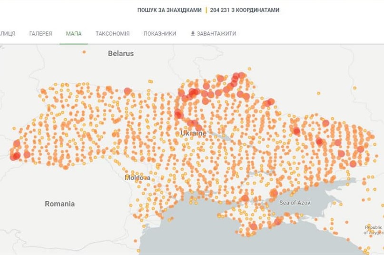Click the 204 231 З КООРДИНАТАМИ count

click(x=245, y=10)
